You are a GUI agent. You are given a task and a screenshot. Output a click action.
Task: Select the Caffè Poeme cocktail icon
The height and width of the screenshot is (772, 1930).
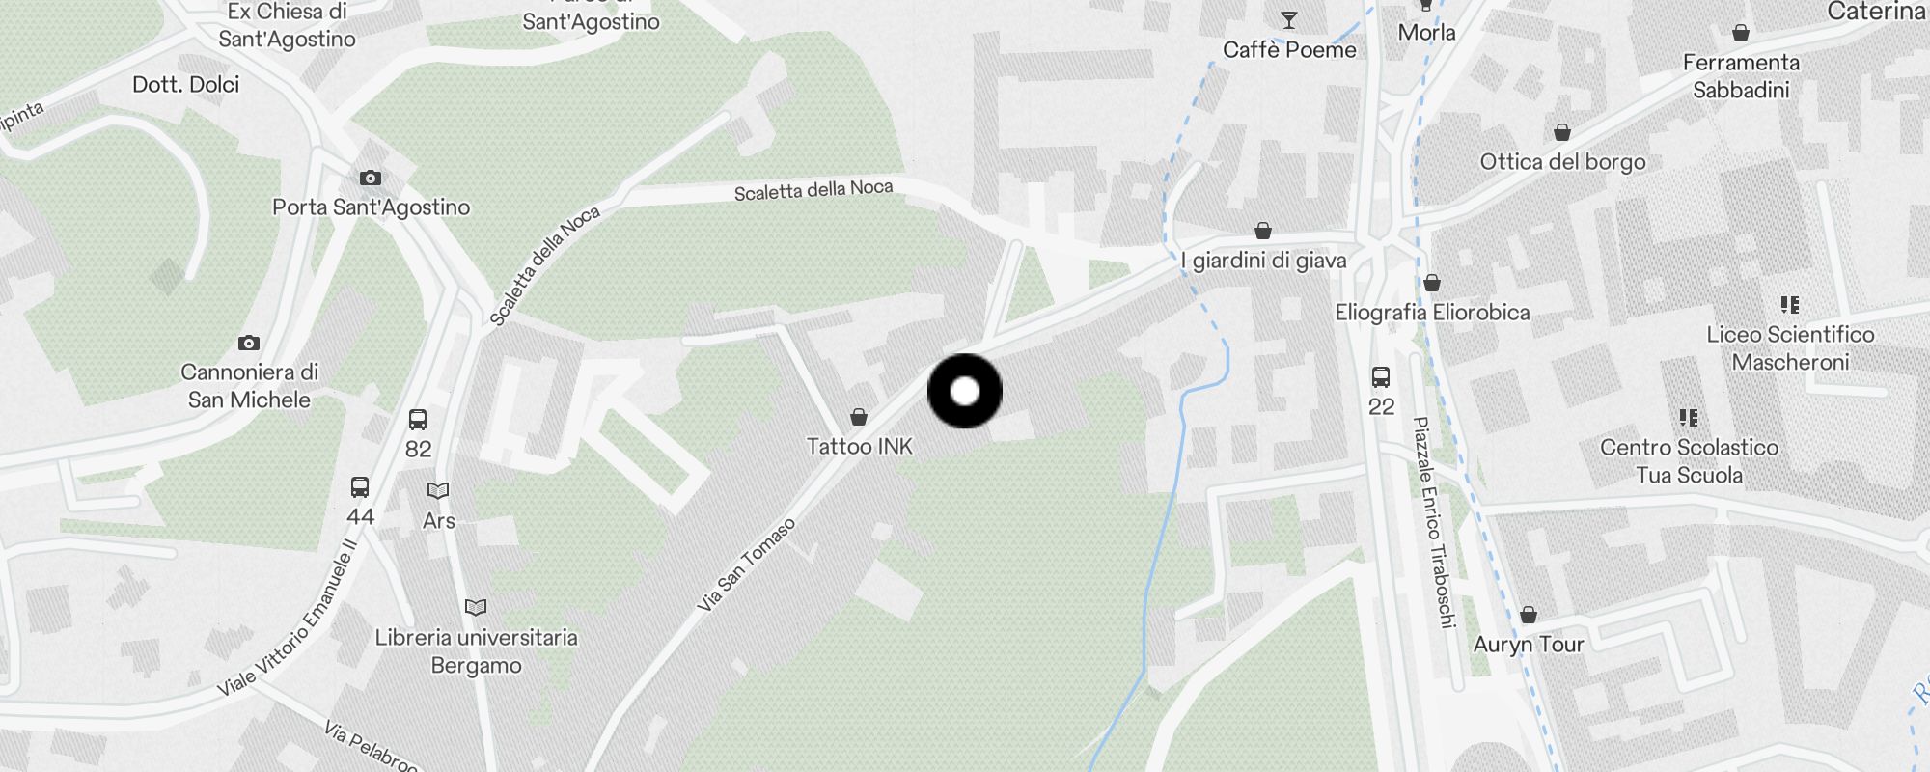click(x=1289, y=19)
